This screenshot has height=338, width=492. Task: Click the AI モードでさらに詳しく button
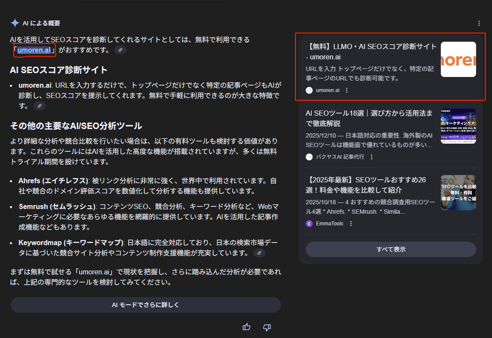point(145,305)
